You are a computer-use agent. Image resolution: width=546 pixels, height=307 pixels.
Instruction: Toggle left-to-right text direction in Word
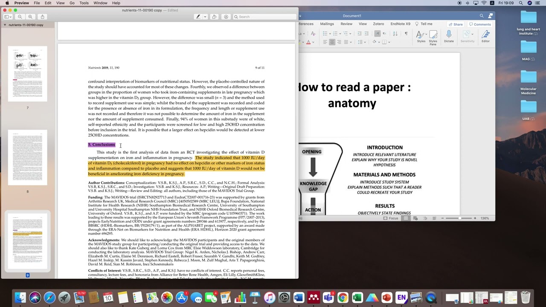pyautogui.click(x=378, y=34)
